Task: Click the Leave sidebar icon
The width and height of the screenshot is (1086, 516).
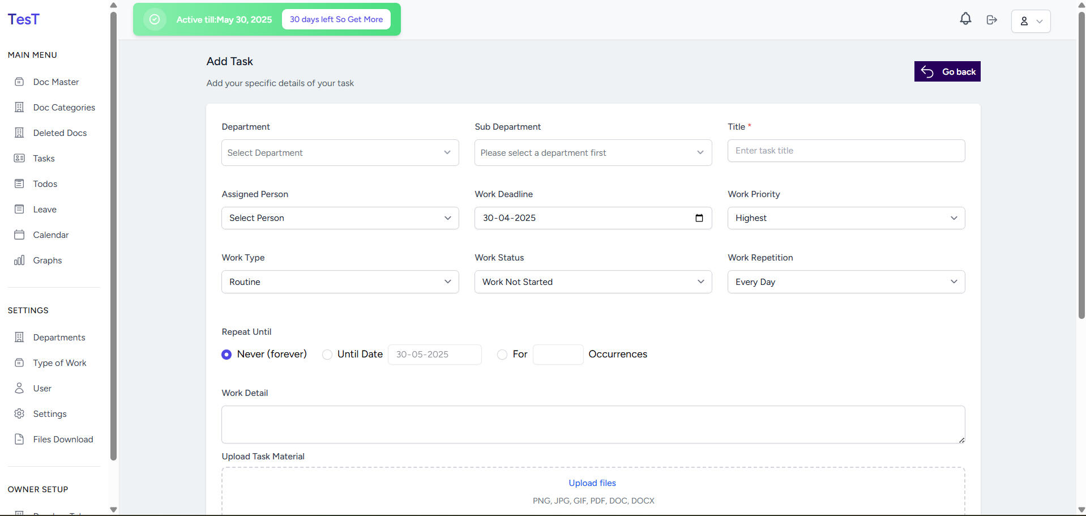Action: [19, 209]
